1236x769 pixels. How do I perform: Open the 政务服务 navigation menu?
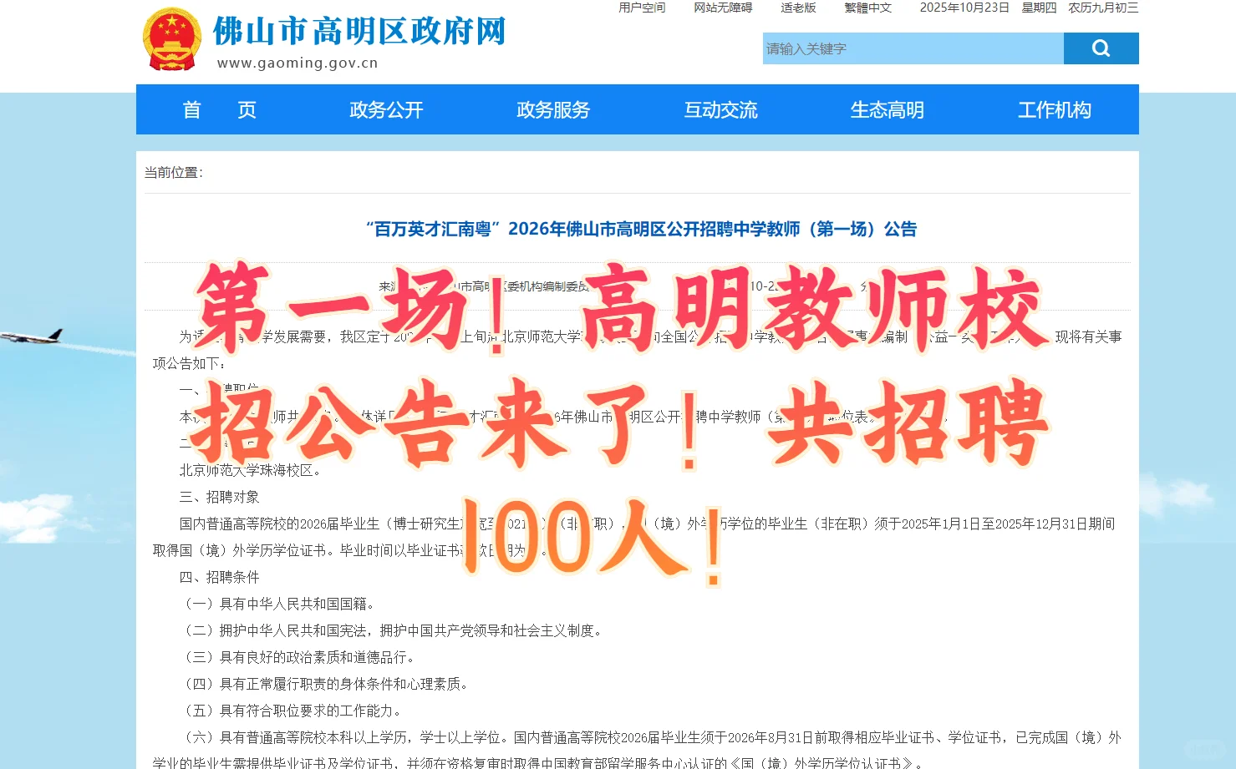pyautogui.click(x=553, y=109)
